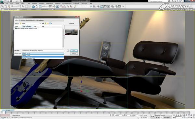Screen dimensions: 195x119
Task: Click the Cancel button
Action: pyautogui.click(x=74, y=54)
